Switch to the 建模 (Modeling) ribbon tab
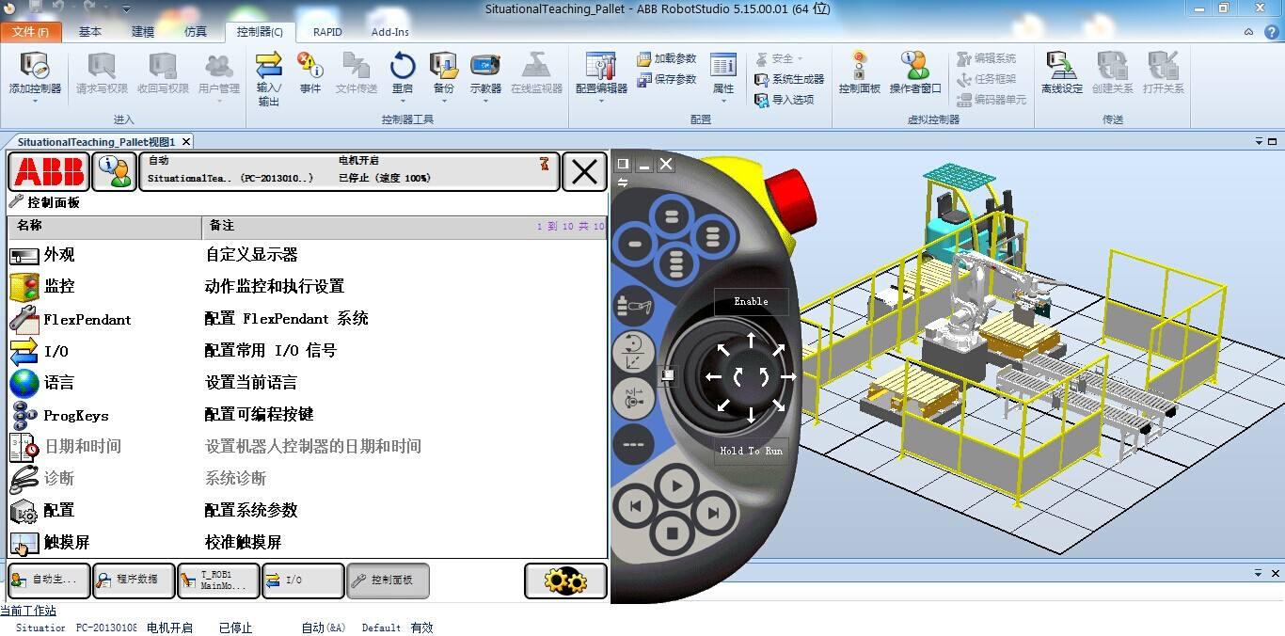 (143, 32)
